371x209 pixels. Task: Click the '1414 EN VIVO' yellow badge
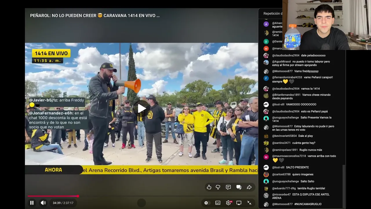(x=51, y=53)
